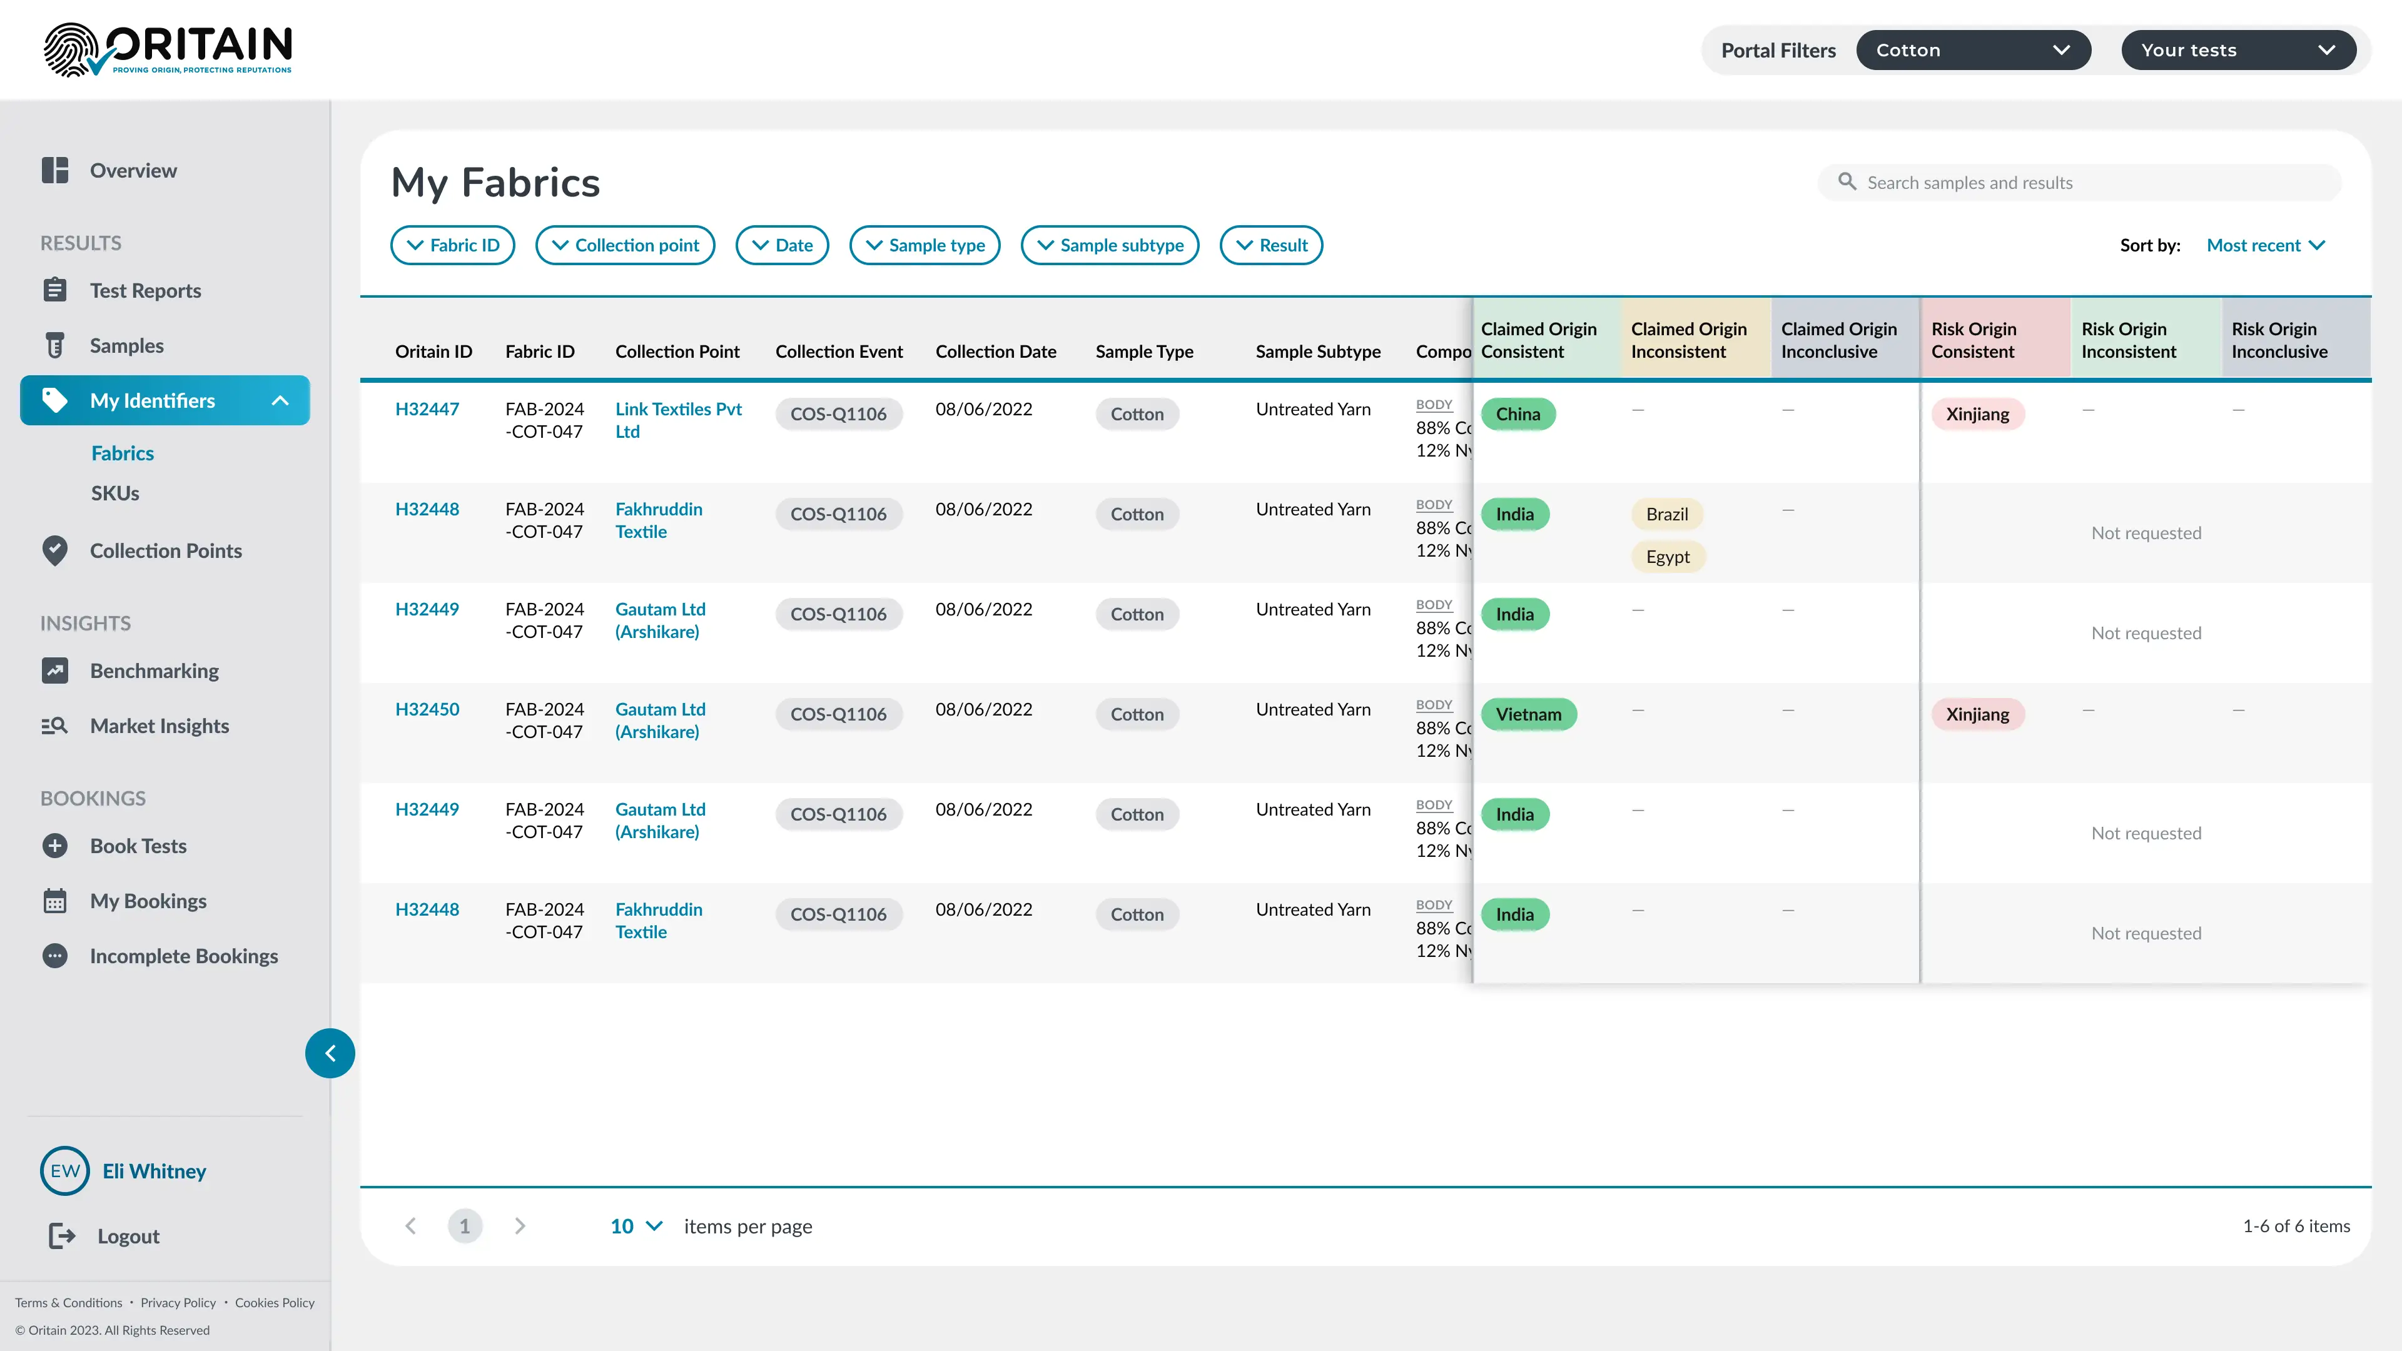Screen dimensions: 2402x1351
Task: Click the Collection Points pin icon
Action: coord(55,550)
